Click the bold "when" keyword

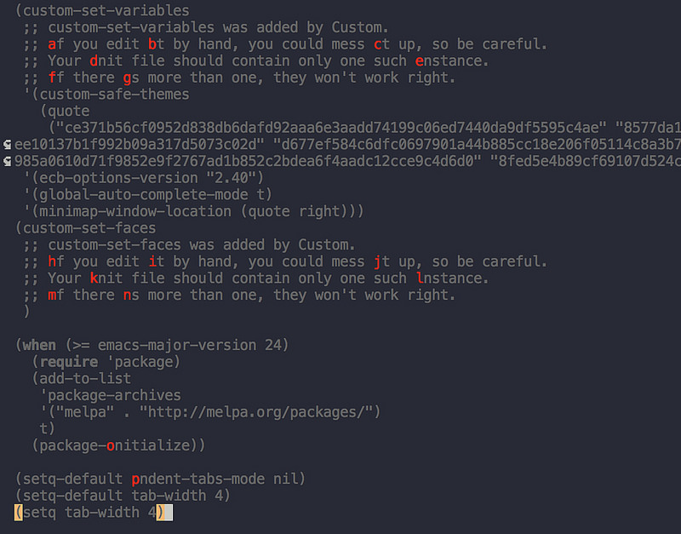pos(39,345)
